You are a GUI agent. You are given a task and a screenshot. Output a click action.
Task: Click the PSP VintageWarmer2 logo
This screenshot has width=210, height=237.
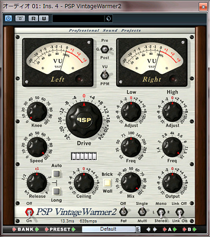click(x=77, y=212)
